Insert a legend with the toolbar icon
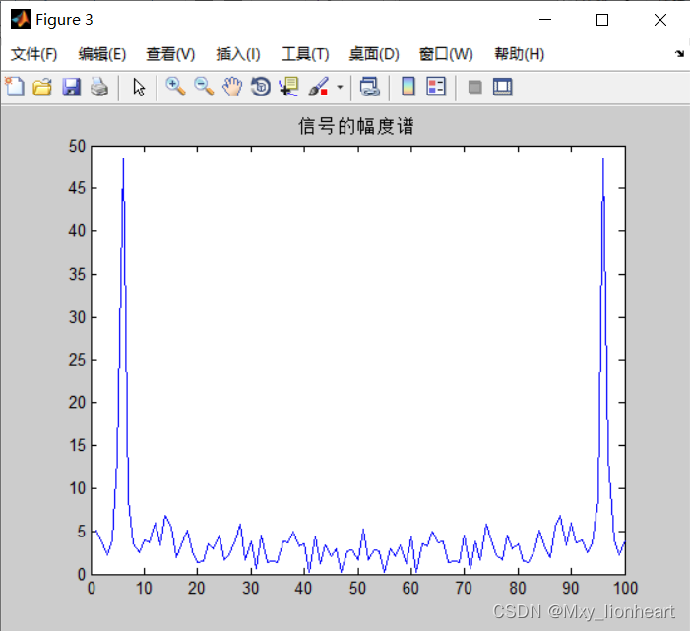 [436, 87]
